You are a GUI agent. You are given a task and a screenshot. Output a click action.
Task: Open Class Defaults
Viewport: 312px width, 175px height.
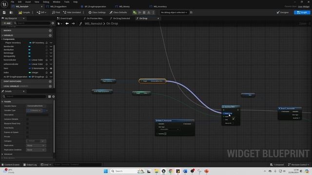click(x=118, y=13)
